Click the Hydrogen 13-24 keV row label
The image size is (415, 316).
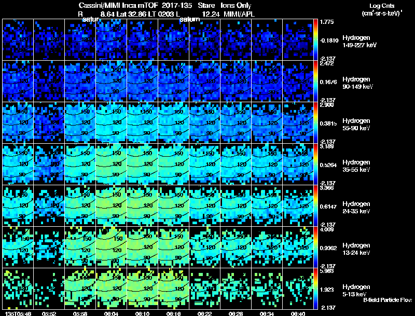[356, 249]
